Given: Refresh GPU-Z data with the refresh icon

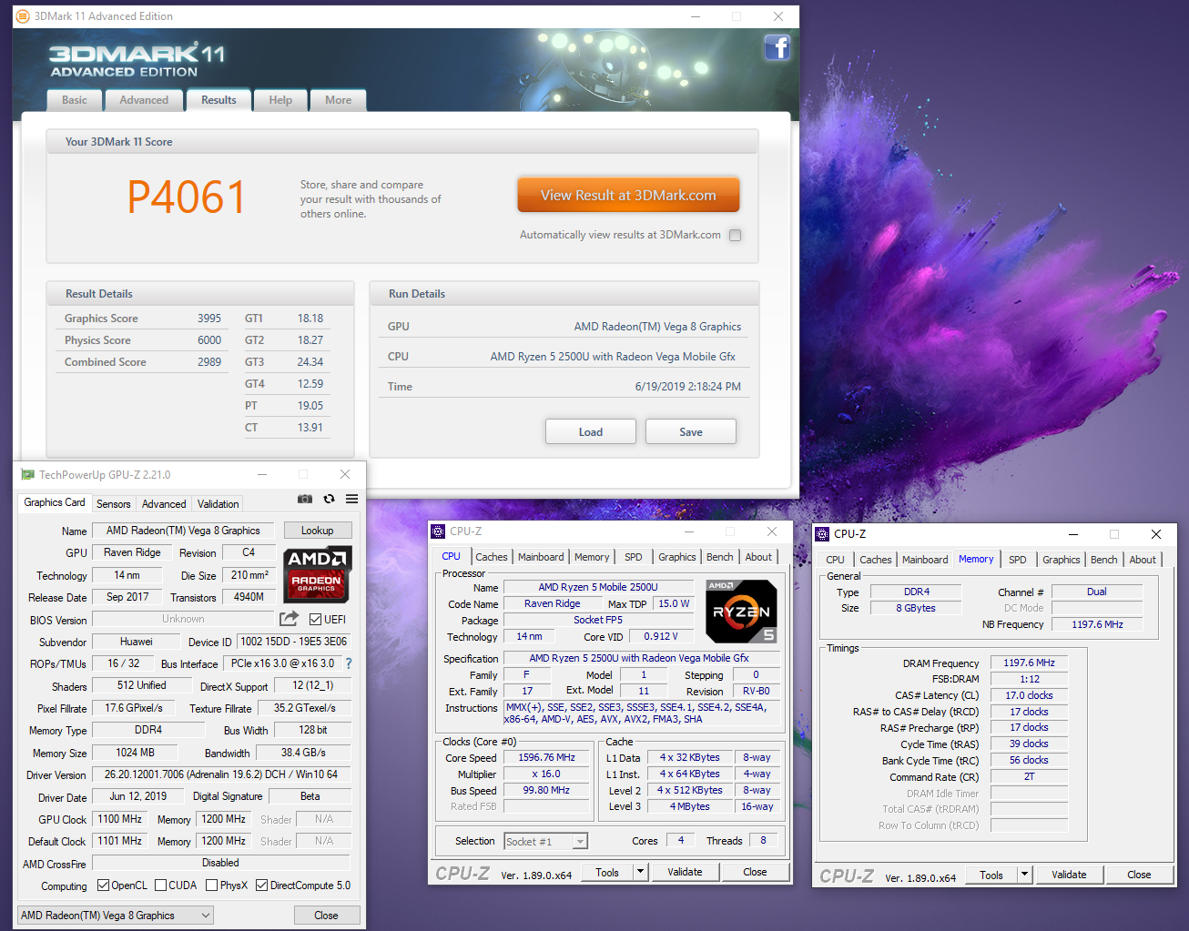Looking at the screenshot, I should (329, 499).
